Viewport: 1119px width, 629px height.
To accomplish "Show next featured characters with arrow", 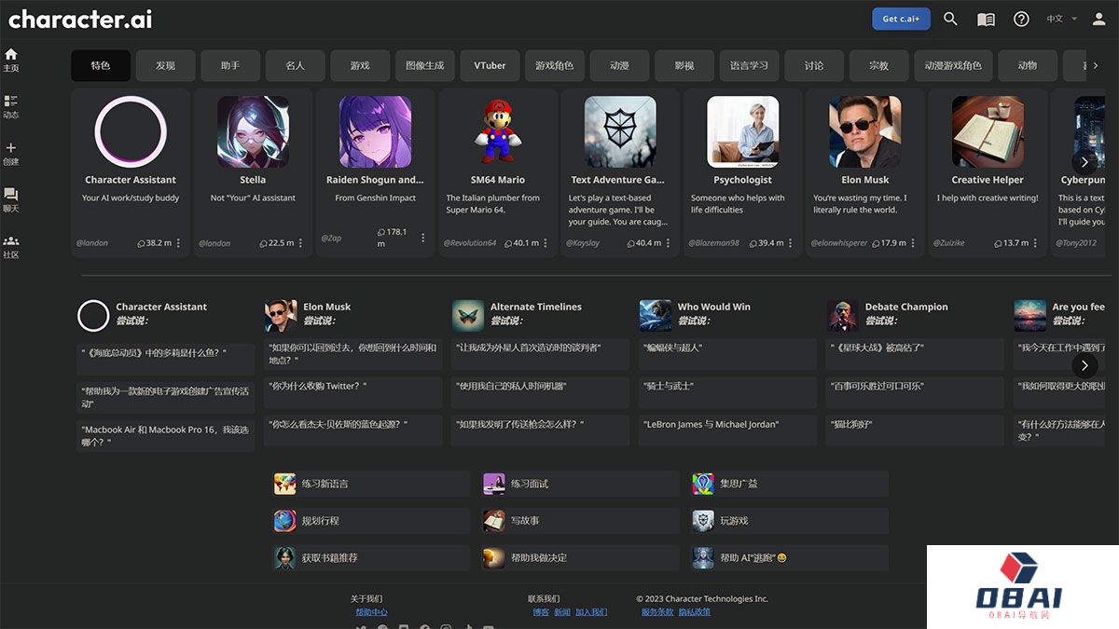I will click(1084, 161).
